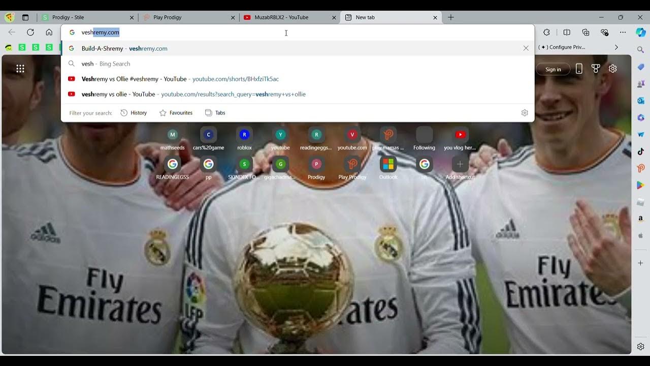This screenshot has height=366, width=650.
Task: Select the New tab tab
Action: [391, 17]
